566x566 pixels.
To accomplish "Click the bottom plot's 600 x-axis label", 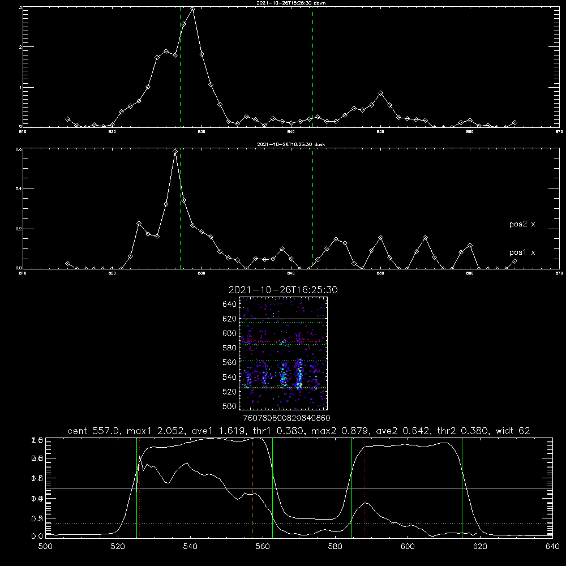I will pyautogui.click(x=408, y=546).
